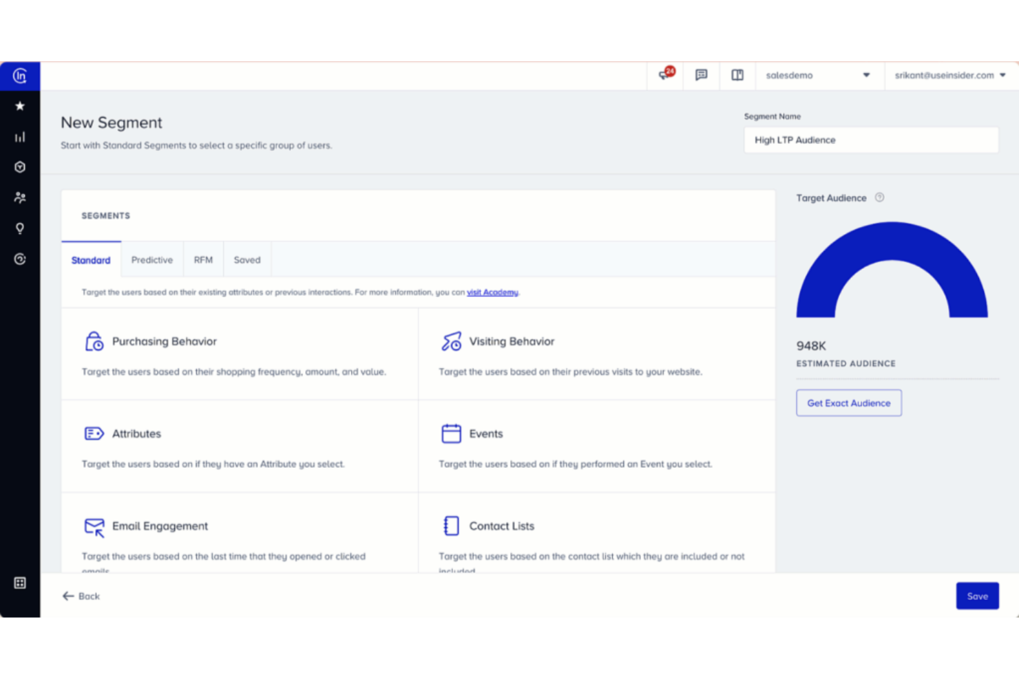Click the Insider logo in the sidebar

20,76
